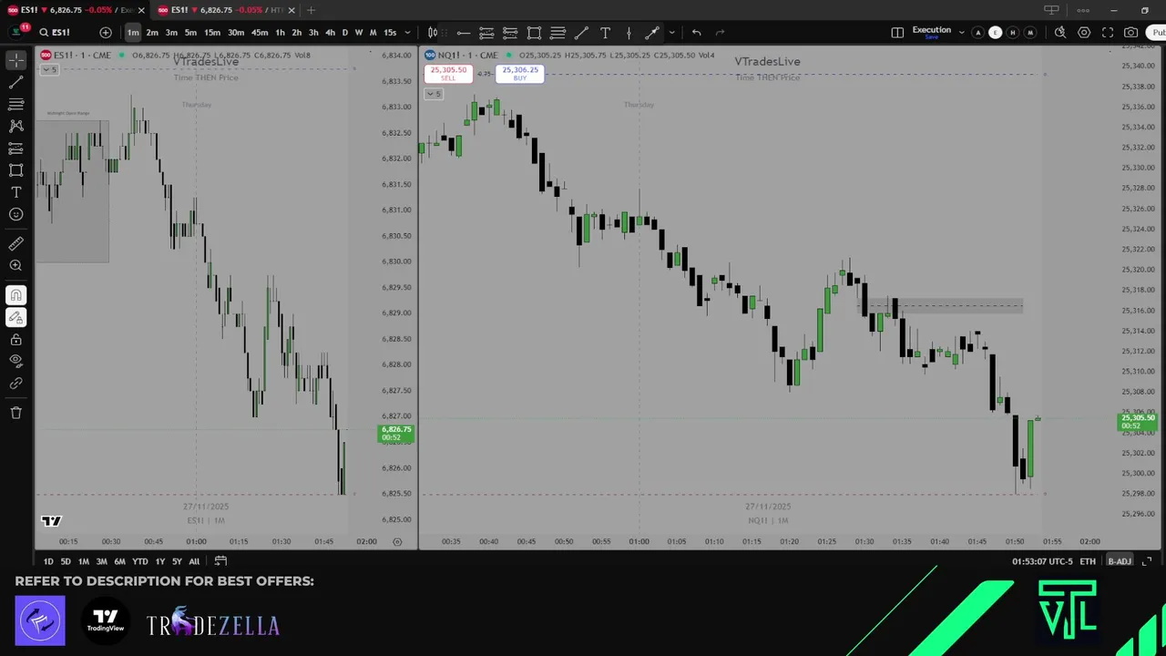Viewport: 1166px width, 656px height.
Task: Open the ETH session dropdown
Action: click(1088, 561)
